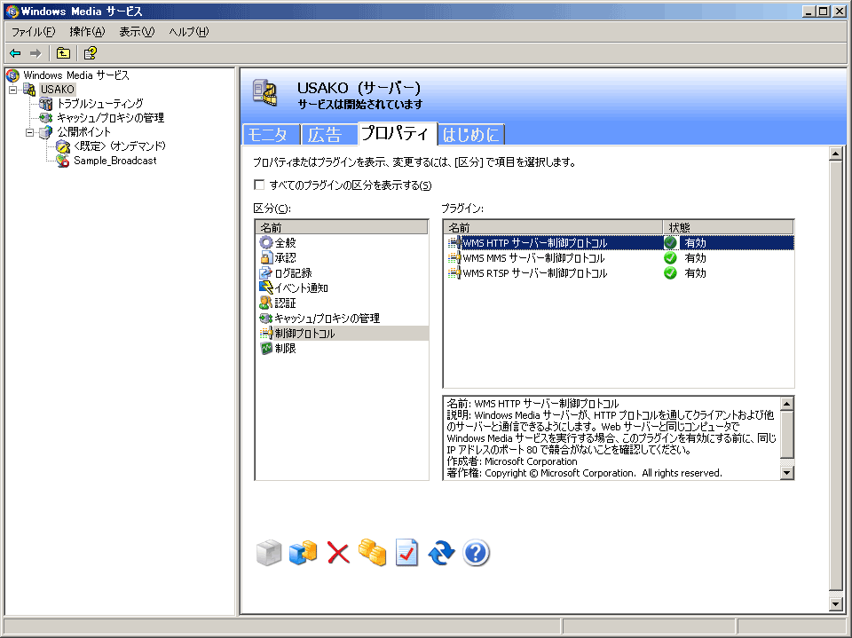
Task: Select the WMS RTSP サーバー制御プロトコル plugin row
Action: click(619, 272)
